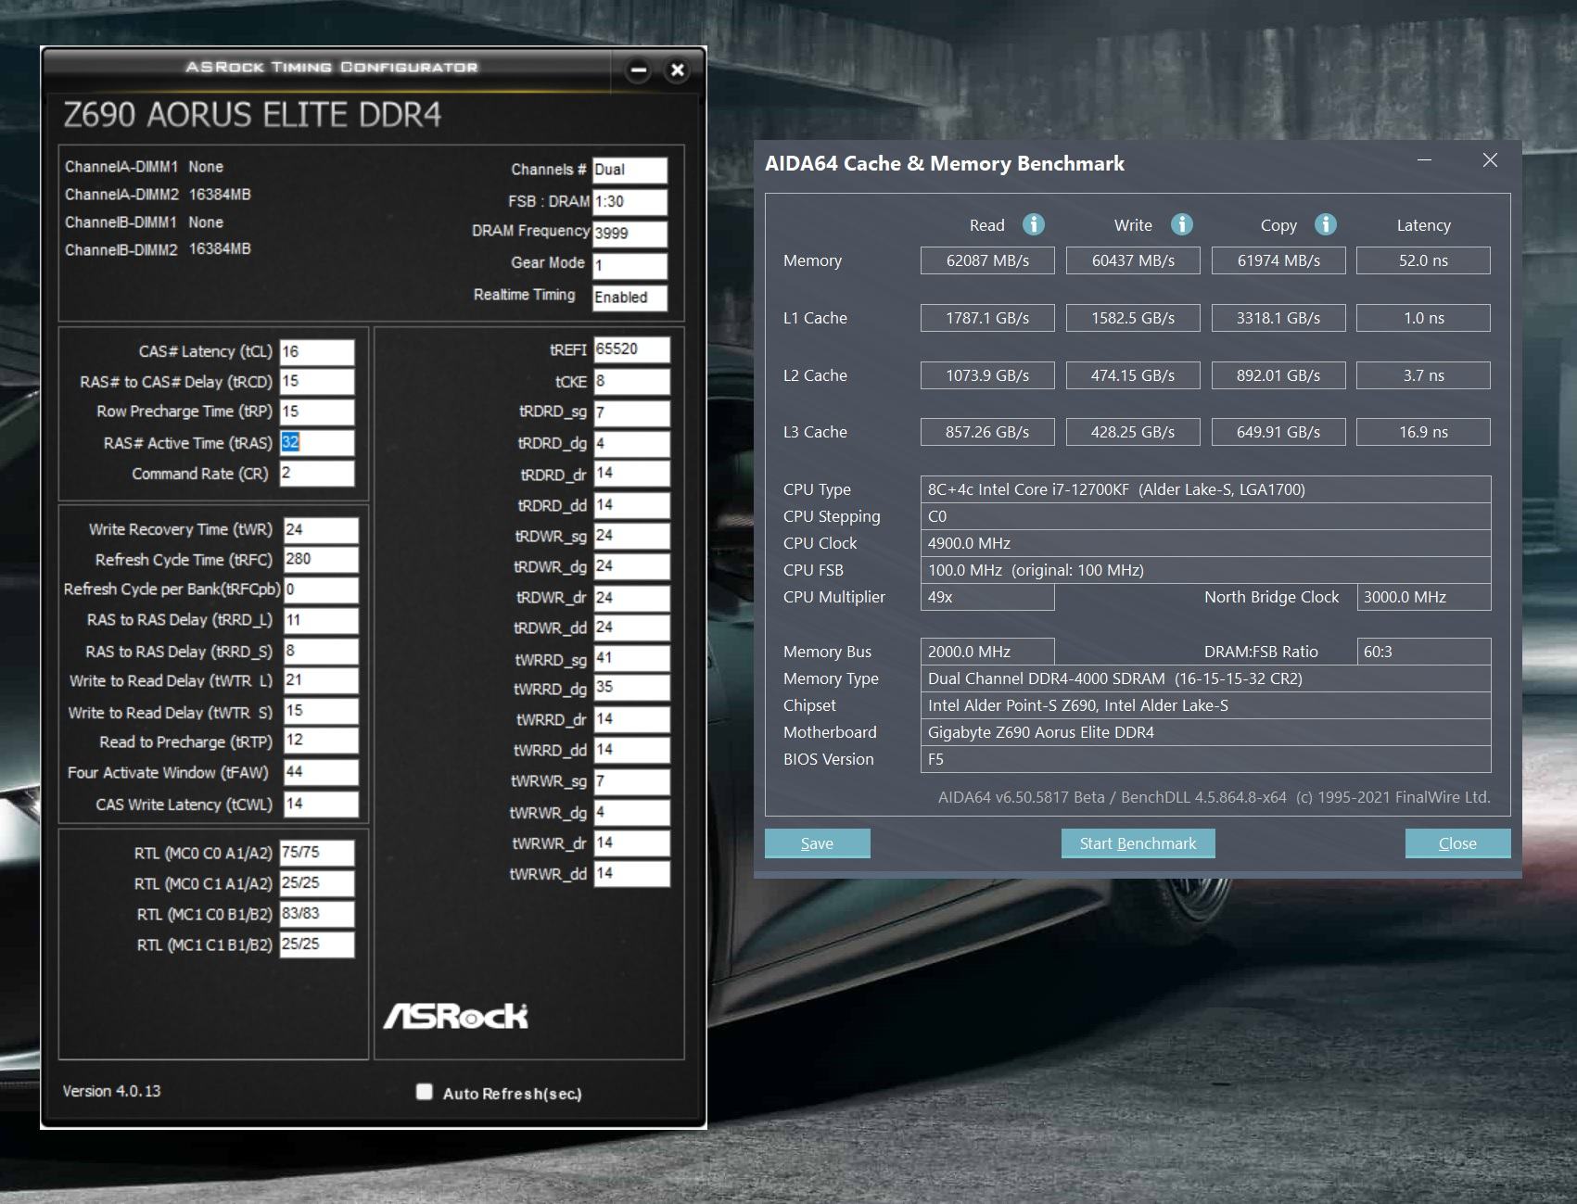Viewport: 1577px width, 1204px height.
Task: Select the RAS# to CAS# Delay (tRCD) field
Action: click(x=317, y=382)
